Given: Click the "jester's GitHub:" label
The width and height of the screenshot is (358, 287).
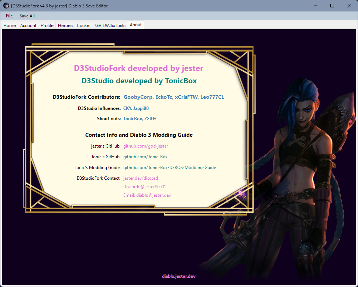Looking at the screenshot, I should click(106, 146).
